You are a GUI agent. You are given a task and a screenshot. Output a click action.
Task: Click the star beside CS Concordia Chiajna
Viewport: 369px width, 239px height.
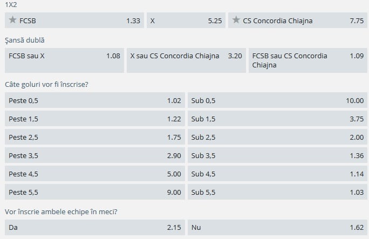(236, 21)
